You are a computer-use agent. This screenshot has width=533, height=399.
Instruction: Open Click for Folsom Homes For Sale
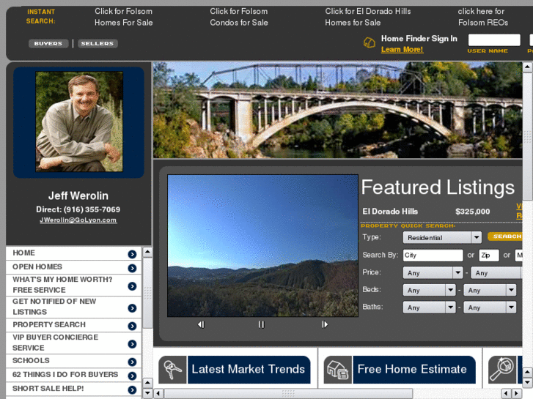click(x=124, y=17)
